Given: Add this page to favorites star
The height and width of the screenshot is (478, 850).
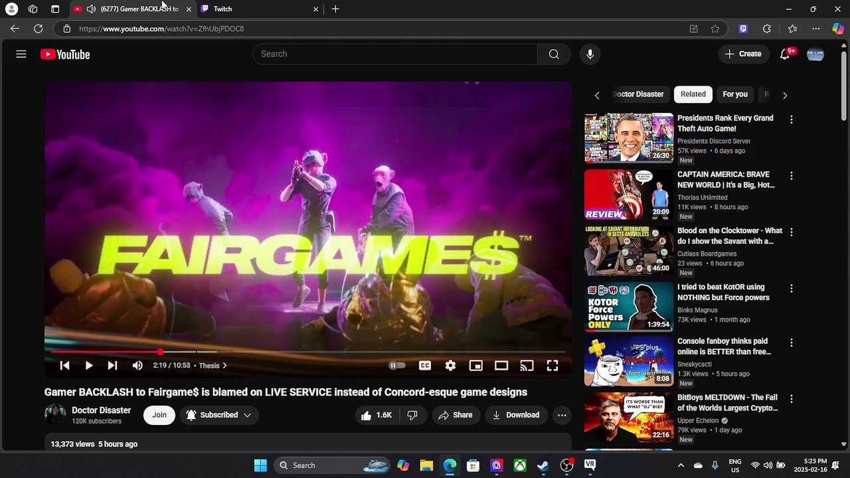Looking at the screenshot, I should click(x=715, y=29).
